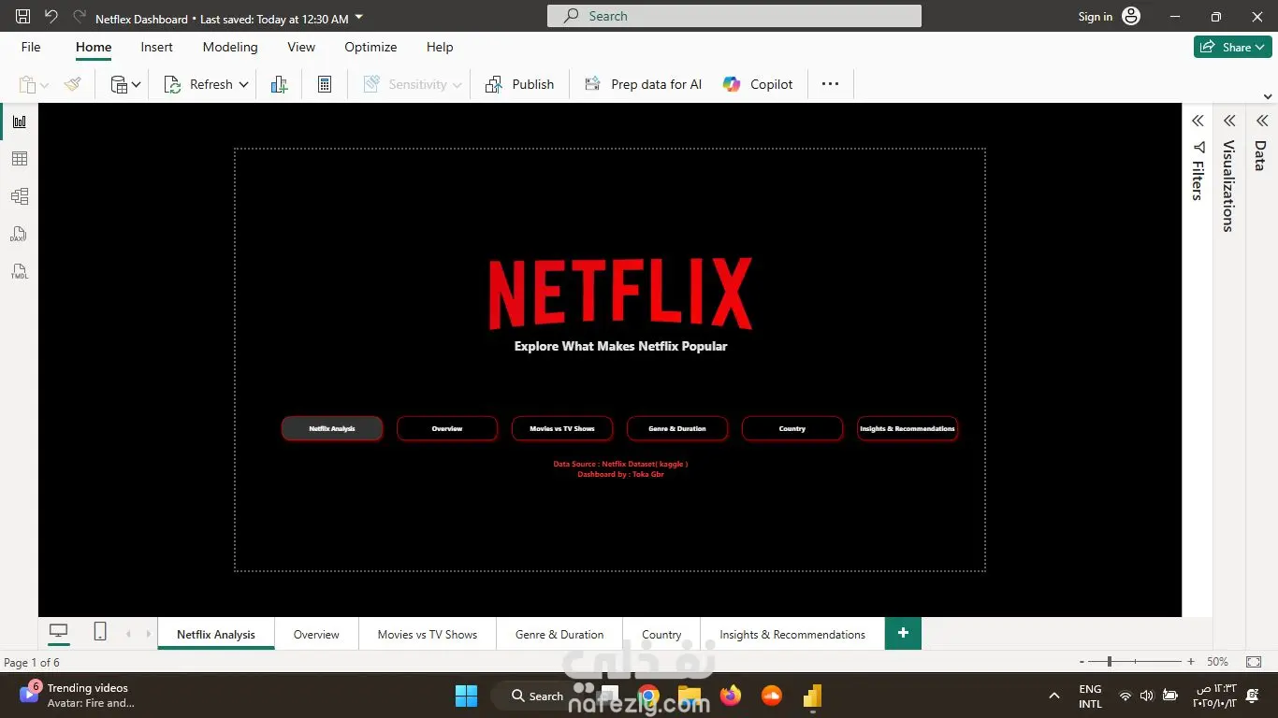Open TMDL view in left sidebar
This screenshot has height=718, width=1278.
(x=19, y=271)
